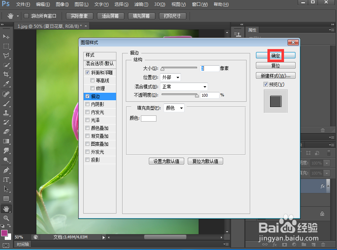
Task: Select the Zoom tool
Action: (x=5, y=218)
